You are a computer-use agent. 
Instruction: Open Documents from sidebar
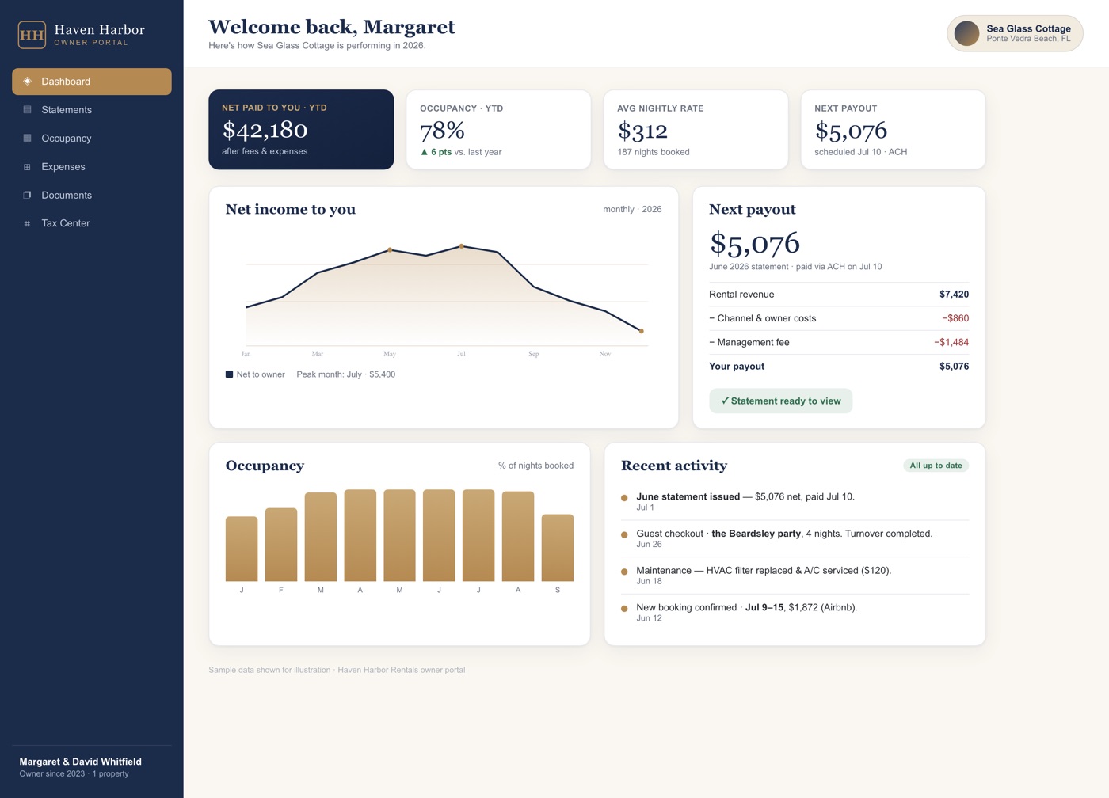(92, 196)
